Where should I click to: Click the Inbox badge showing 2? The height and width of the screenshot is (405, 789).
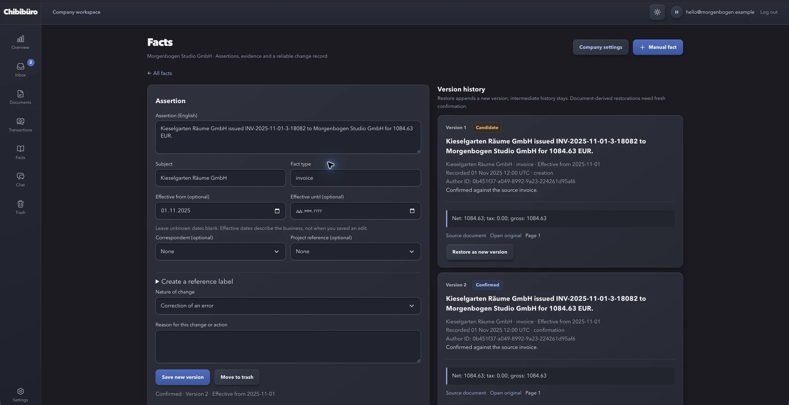(31, 62)
